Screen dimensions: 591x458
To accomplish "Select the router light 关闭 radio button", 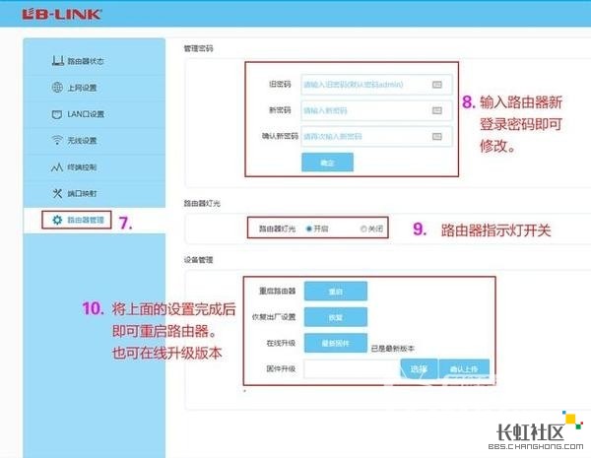I will point(363,229).
